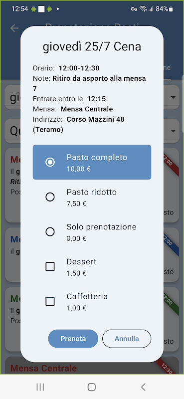Tap the first Android debug icon

point(33,9)
